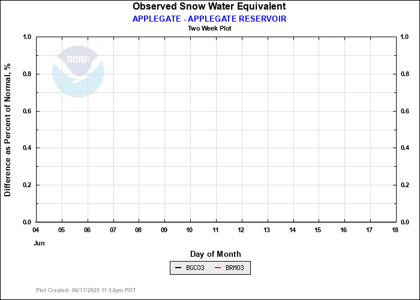
Task: Click x-axis tick label 17
Action: click(x=370, y=230)
